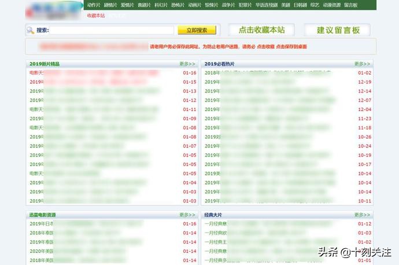Screen dimensions: 399x265
Task: Click 点击保存到桌面 link in the notice
Action: click(291, 47)
